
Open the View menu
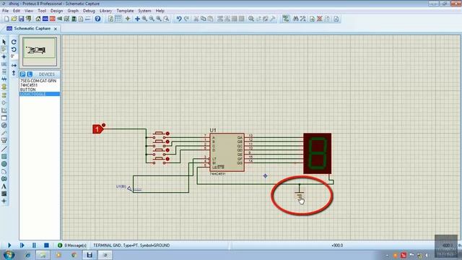coord(29,11)
